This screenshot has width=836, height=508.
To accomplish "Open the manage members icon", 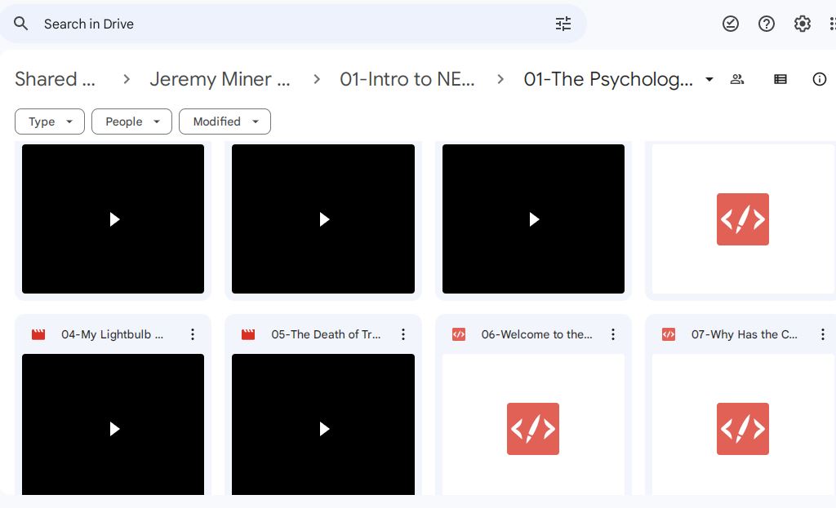I will [x=737, y=79].
